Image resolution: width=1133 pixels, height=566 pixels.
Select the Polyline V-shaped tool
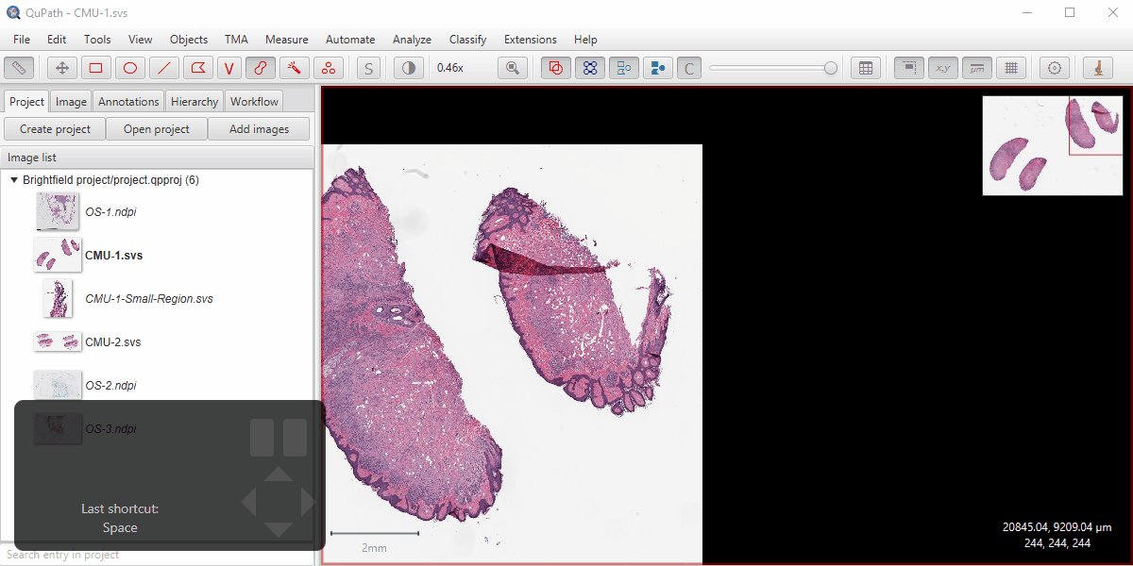point(229,68)
